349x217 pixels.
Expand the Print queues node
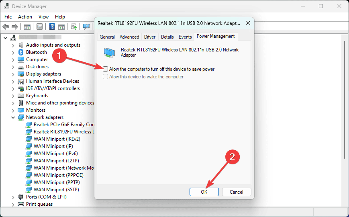(x=13, y=205)
